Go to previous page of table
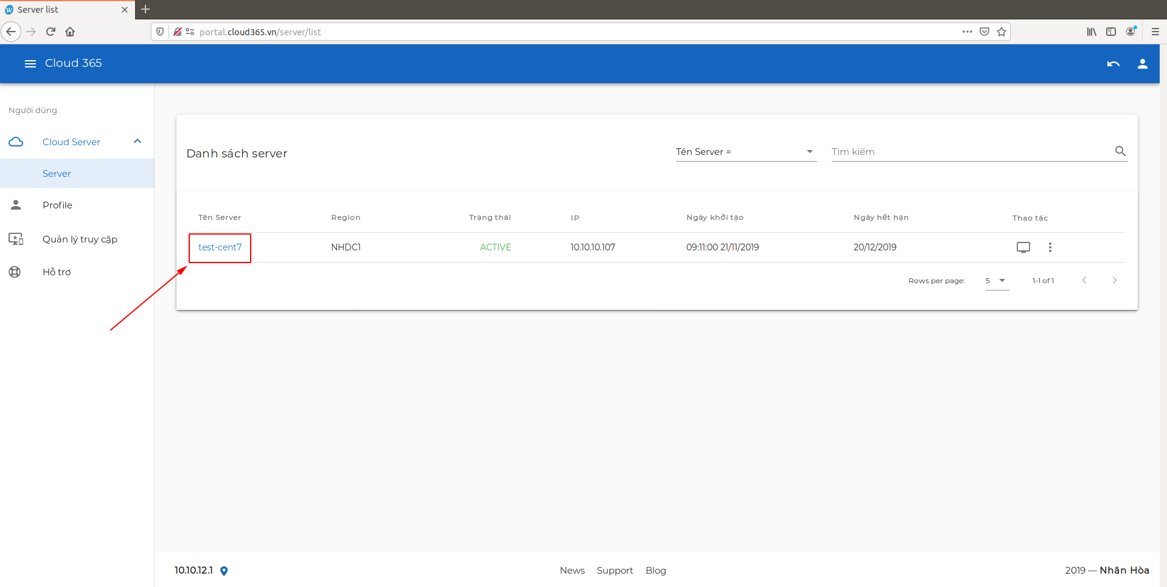Screen dimensions: 1167x587 pyautogui.click(x=1084, y=280)
